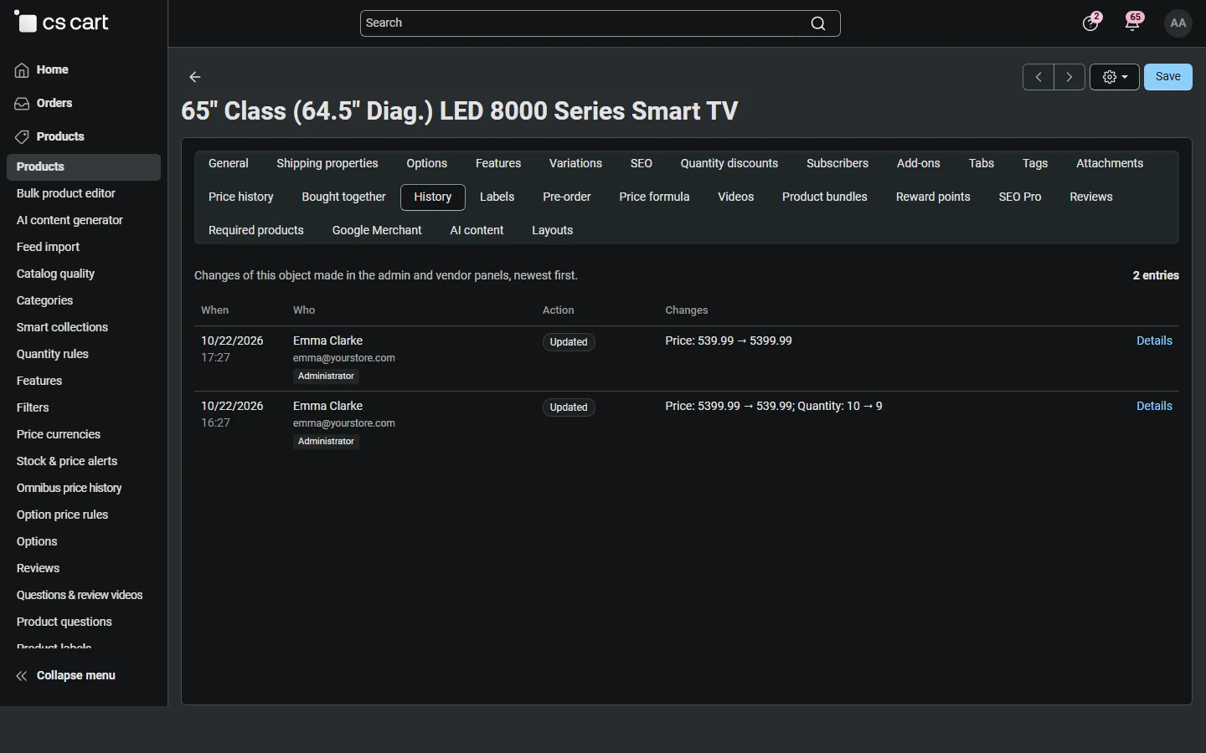Select the Price history tab
Image resolution: width=1206 pixels, height=753 pixels.
[241, 197]
